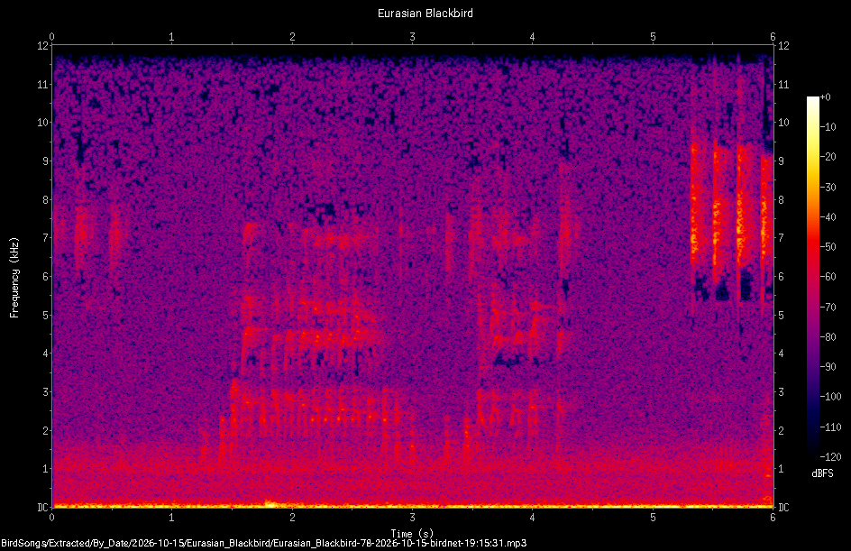Screen dimensions: 851x551
Task: Click the "8" tick on the right frequency axis
Action: (781, 200)
